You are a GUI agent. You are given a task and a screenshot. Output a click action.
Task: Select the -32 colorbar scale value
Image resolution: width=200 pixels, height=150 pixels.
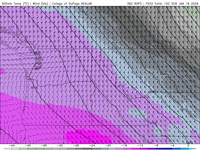point(60,145)
